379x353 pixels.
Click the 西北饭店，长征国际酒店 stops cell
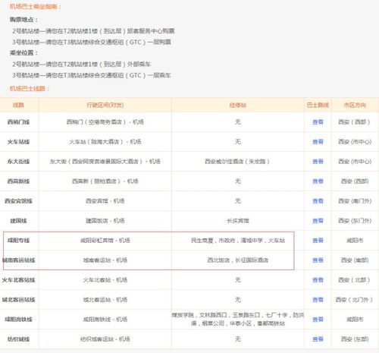click(x=238, y=260)
